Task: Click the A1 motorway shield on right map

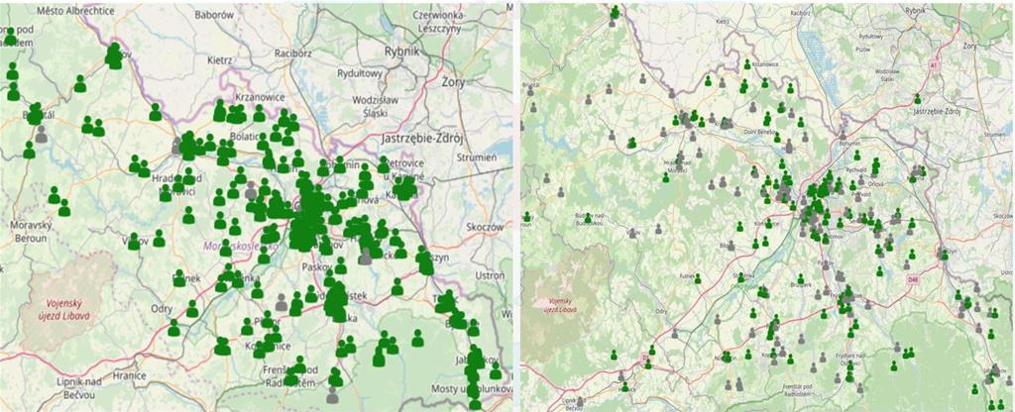Action: pos(933,65)
